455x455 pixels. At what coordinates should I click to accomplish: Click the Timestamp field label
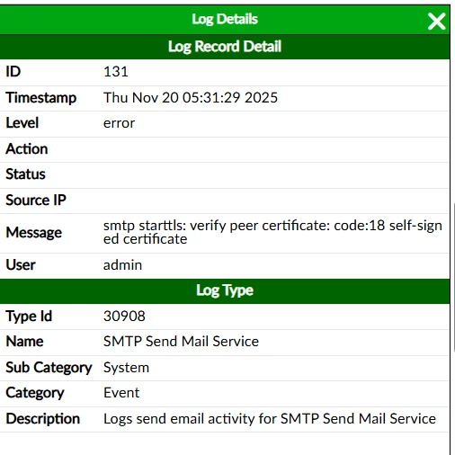pyautogui.click(x=41, y=98)
